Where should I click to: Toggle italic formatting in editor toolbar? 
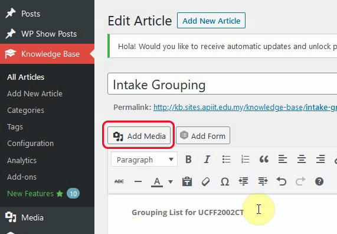pos(207,160)
